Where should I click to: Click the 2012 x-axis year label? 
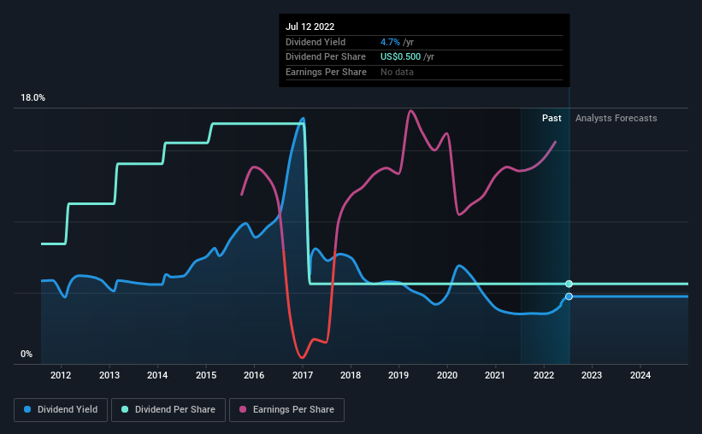(61, 375)
